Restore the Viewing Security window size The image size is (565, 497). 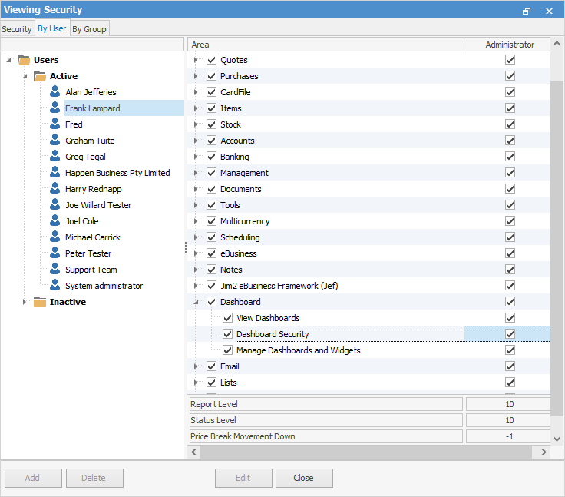[x=527, y=12]
